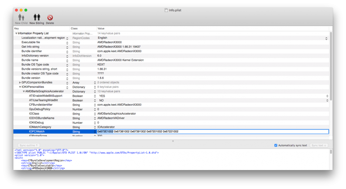
Task: Edit the IOPCIMatch value field
Action: (x=213, y=132)
